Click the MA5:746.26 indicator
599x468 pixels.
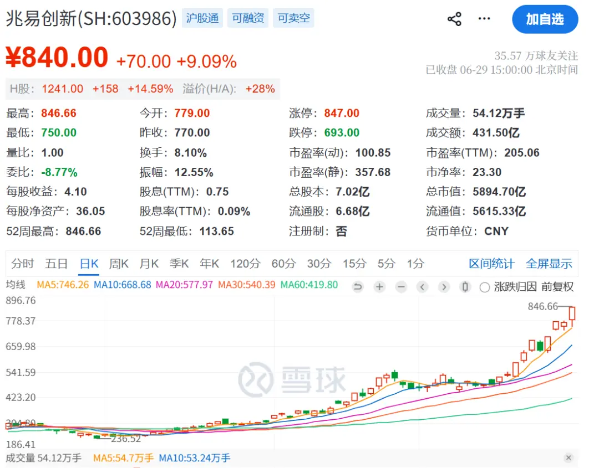[x=63, y=285]
